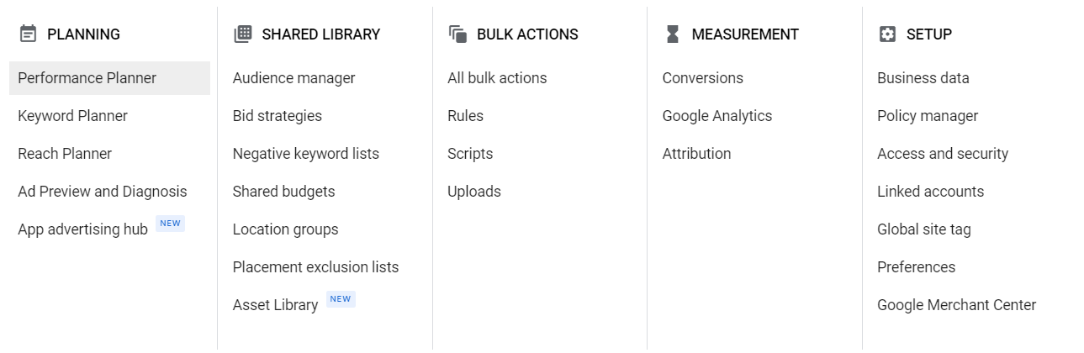Open Google Analytics measurement link

[x=717, y=116]
